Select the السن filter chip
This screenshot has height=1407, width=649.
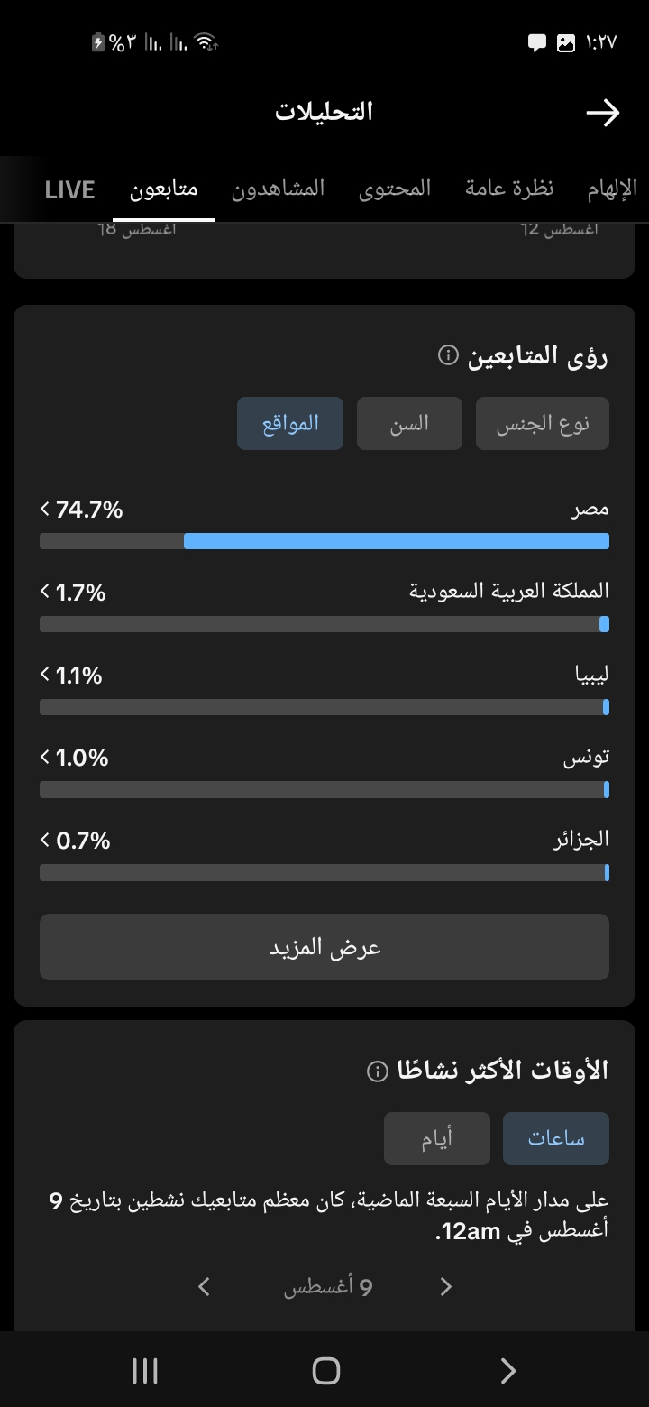pyautogui.click(x=409, y=423)
